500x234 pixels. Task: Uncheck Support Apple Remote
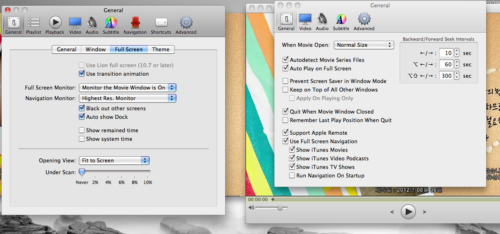coord(286,133)
